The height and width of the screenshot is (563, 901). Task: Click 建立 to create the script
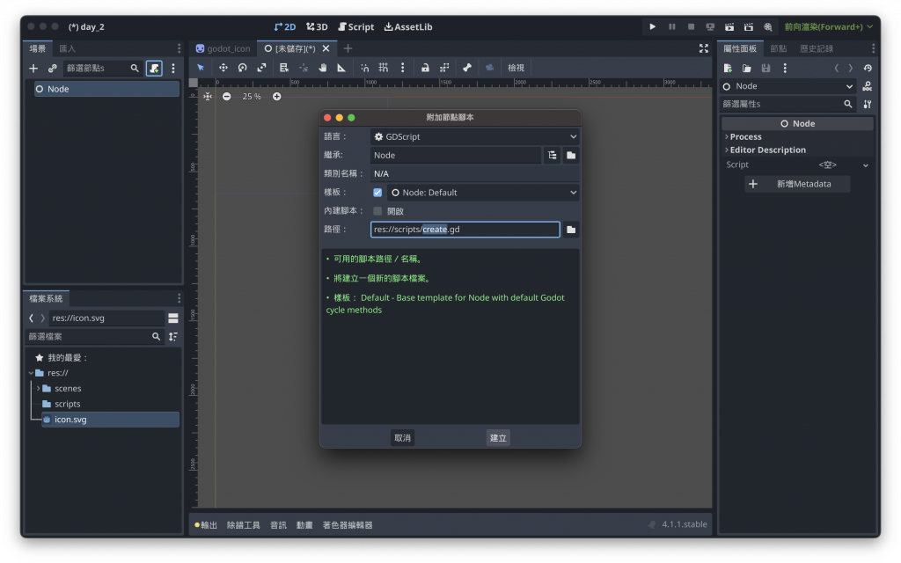point(498,438)
